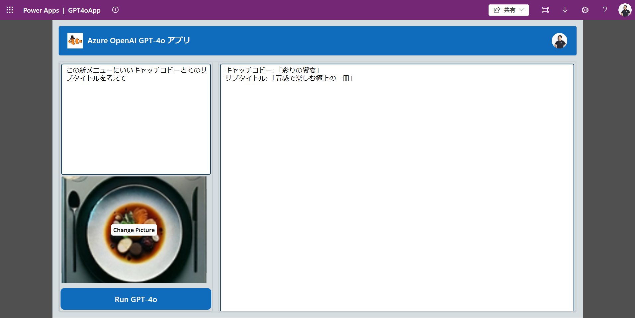Open help with the question mark icon
635x318 pixels.
click(x=604, y=10)
